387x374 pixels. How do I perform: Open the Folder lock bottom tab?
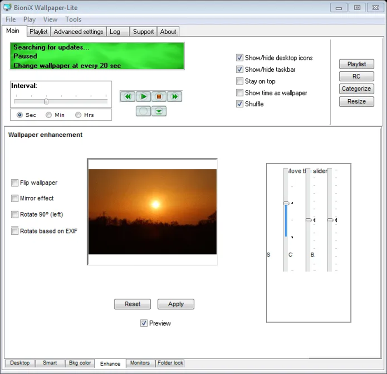170,363
